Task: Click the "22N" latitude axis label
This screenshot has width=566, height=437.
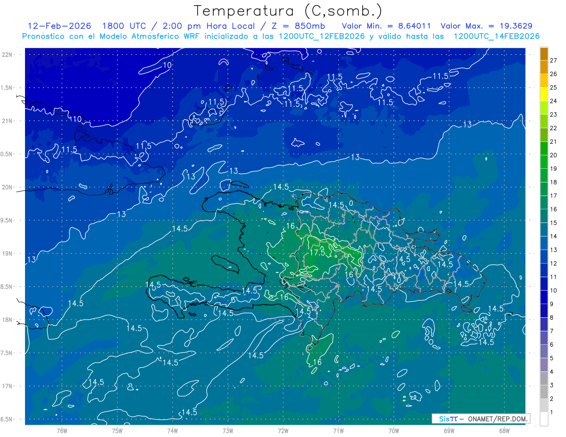Action: (7, 55)
